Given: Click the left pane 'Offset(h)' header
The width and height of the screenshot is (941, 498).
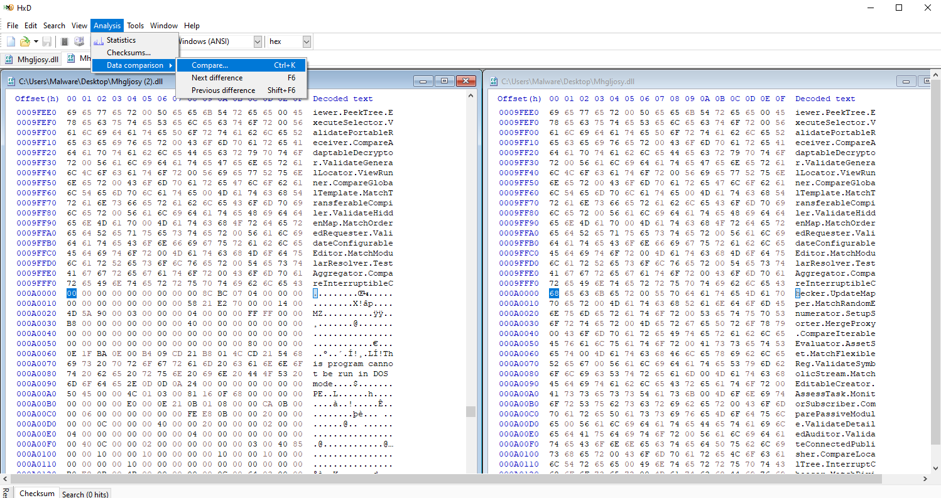Looking at the screenshot, I should (x=37, y=99).
